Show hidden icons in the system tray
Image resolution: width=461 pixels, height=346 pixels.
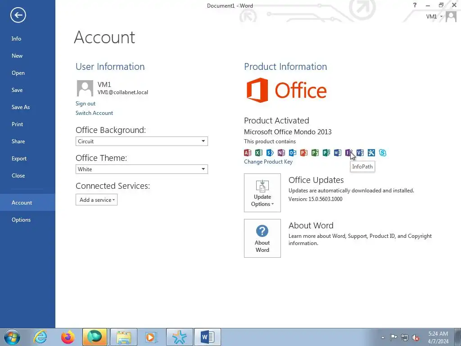[383, 337]
